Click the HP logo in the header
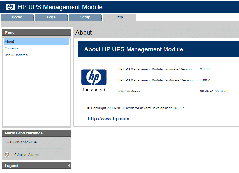Screen dimensions: 239x173 [x=10, y=7]
